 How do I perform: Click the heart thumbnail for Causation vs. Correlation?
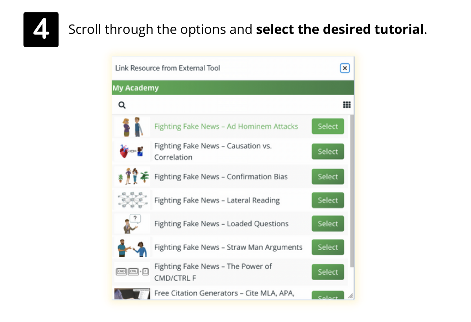click(x=132, y=151)
